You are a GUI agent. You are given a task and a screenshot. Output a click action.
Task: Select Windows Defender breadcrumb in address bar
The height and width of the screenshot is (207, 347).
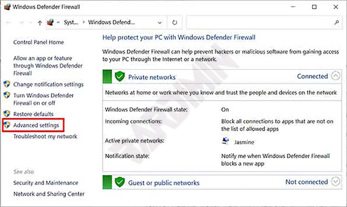click(x=112, y=23)
